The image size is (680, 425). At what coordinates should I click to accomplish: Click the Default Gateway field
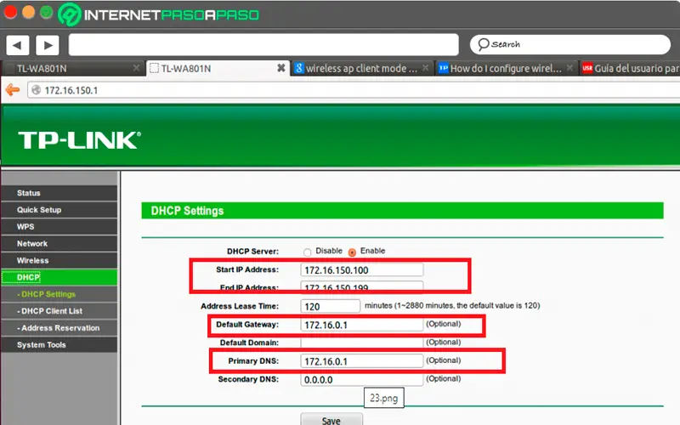coord(362,325)
